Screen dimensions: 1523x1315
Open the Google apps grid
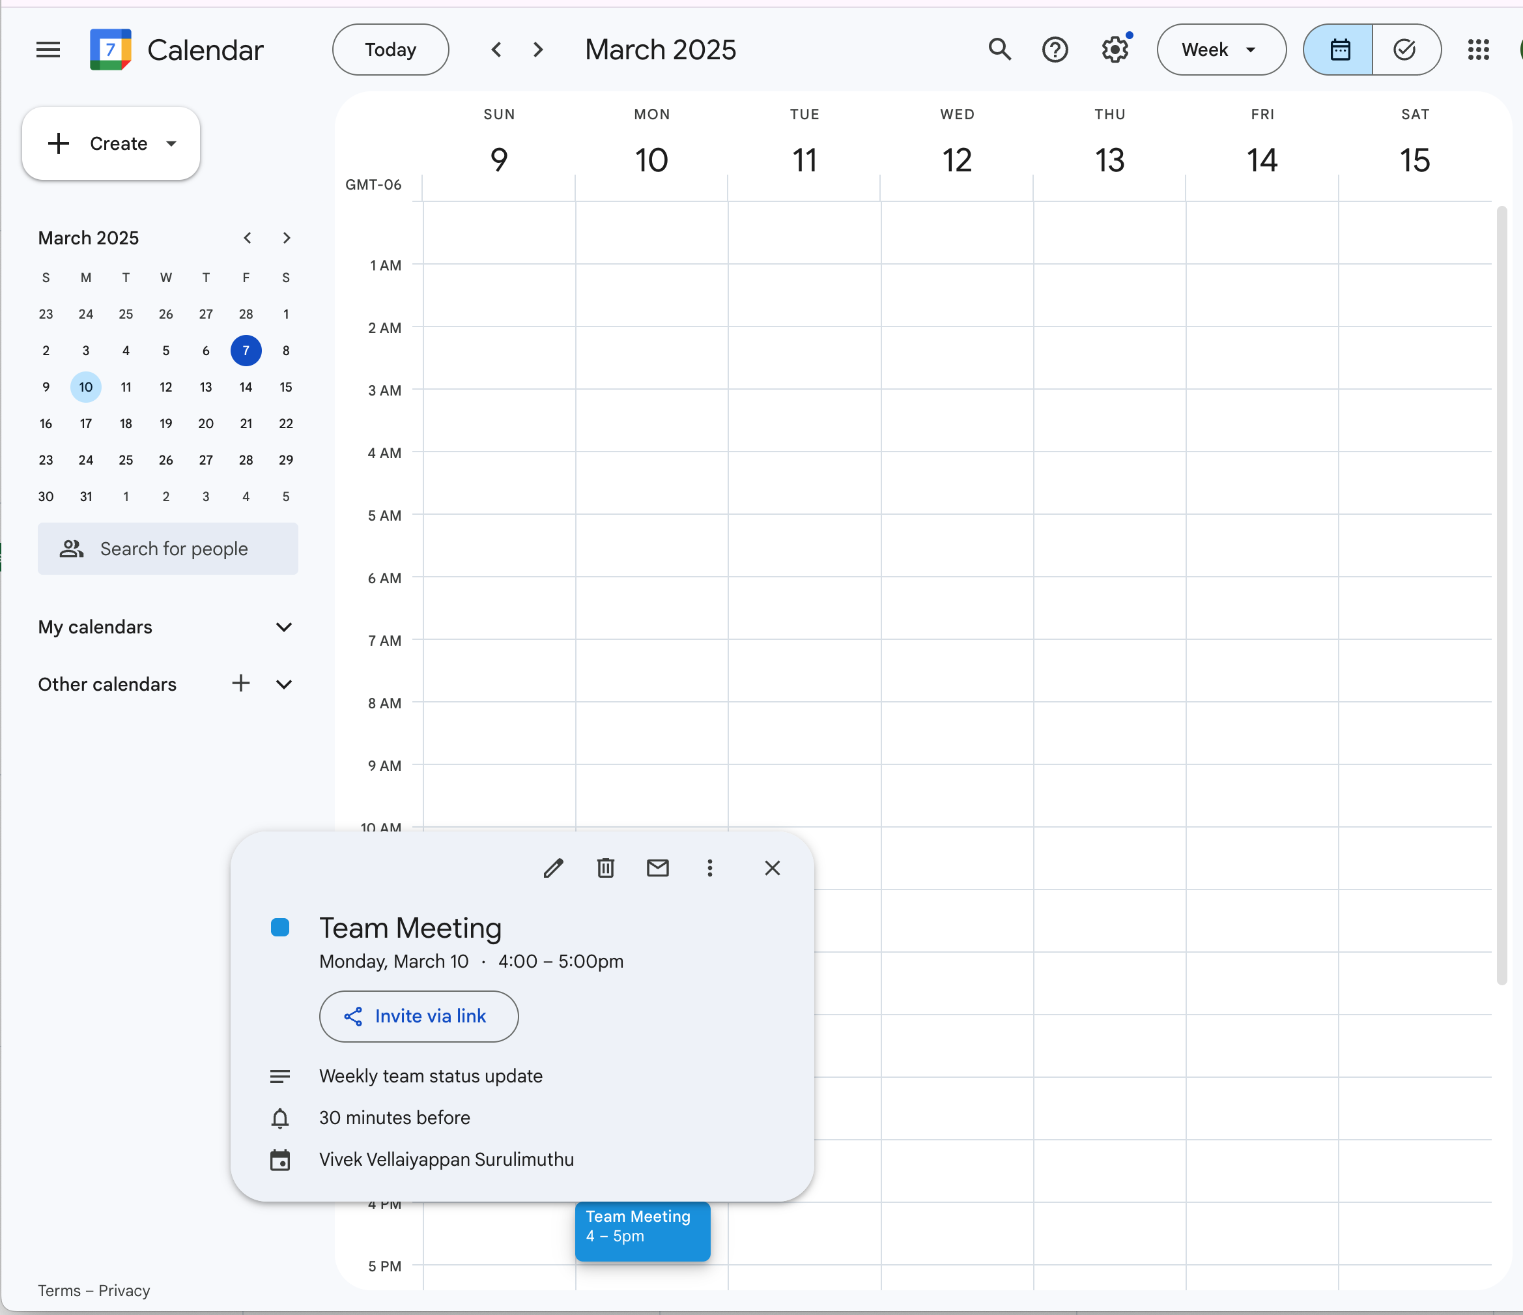pos(1478,50)
